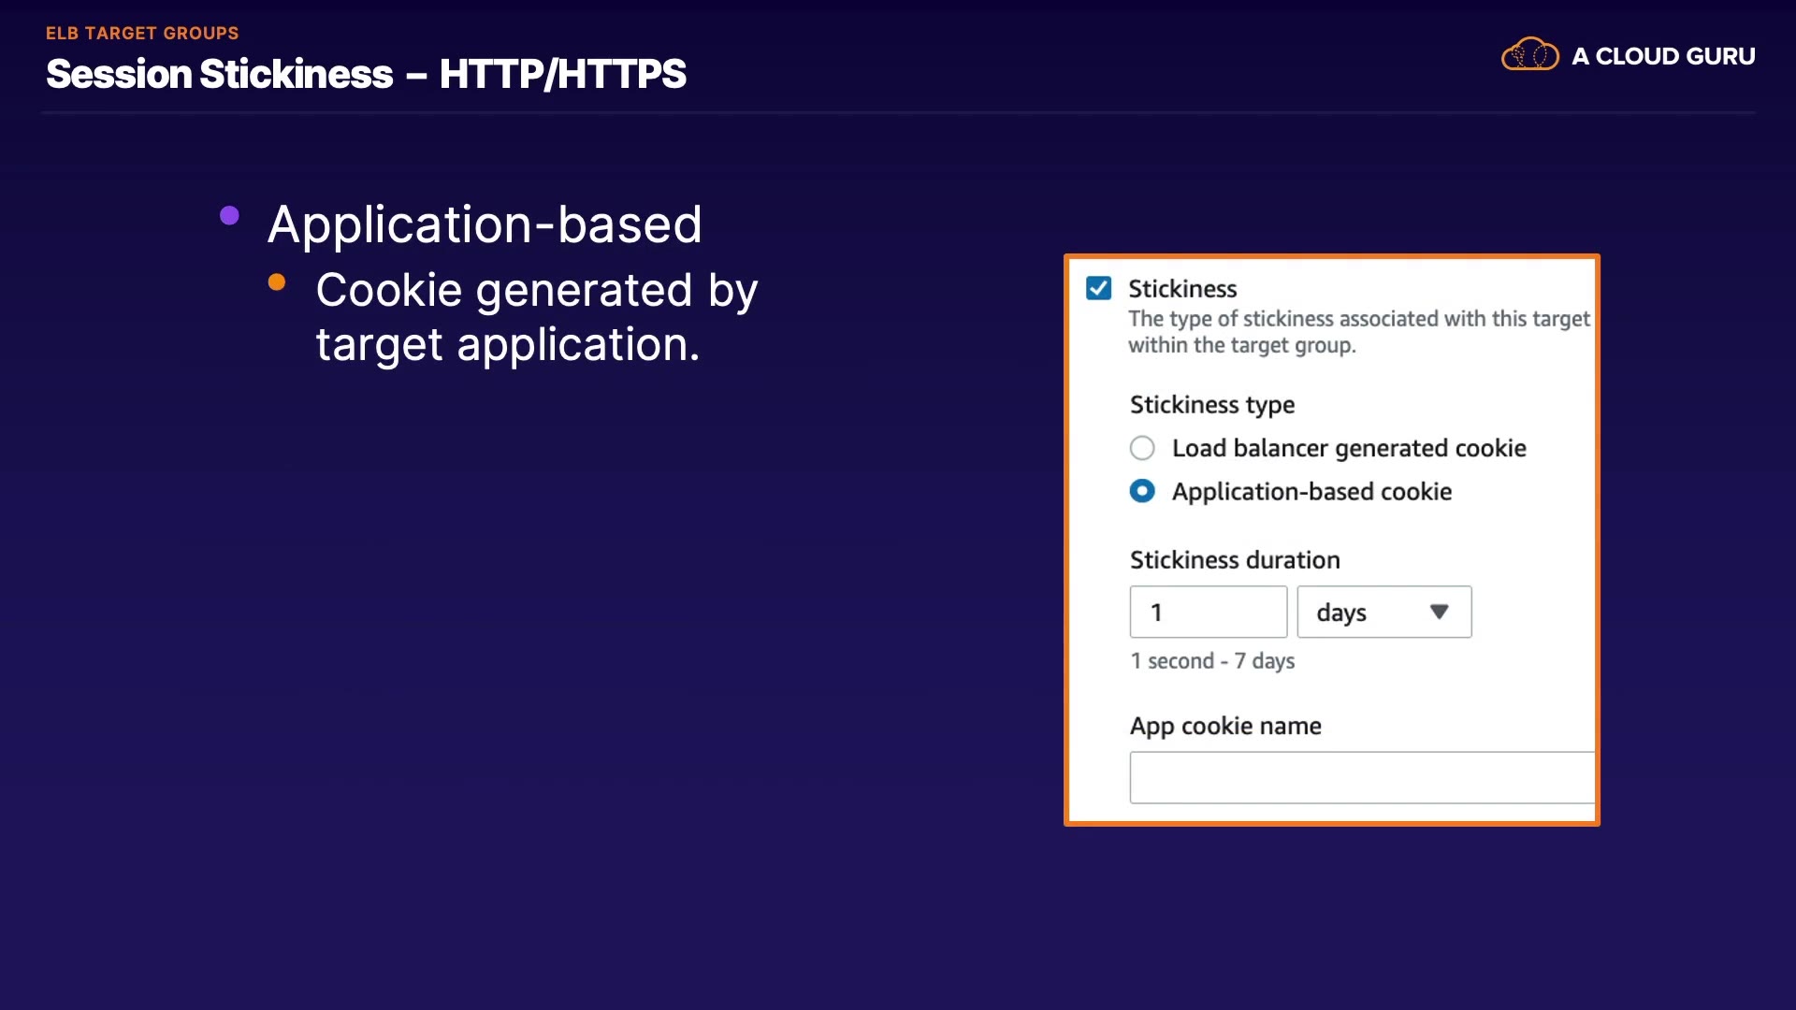Click the purple Application-based bullet point

(229, 216)
